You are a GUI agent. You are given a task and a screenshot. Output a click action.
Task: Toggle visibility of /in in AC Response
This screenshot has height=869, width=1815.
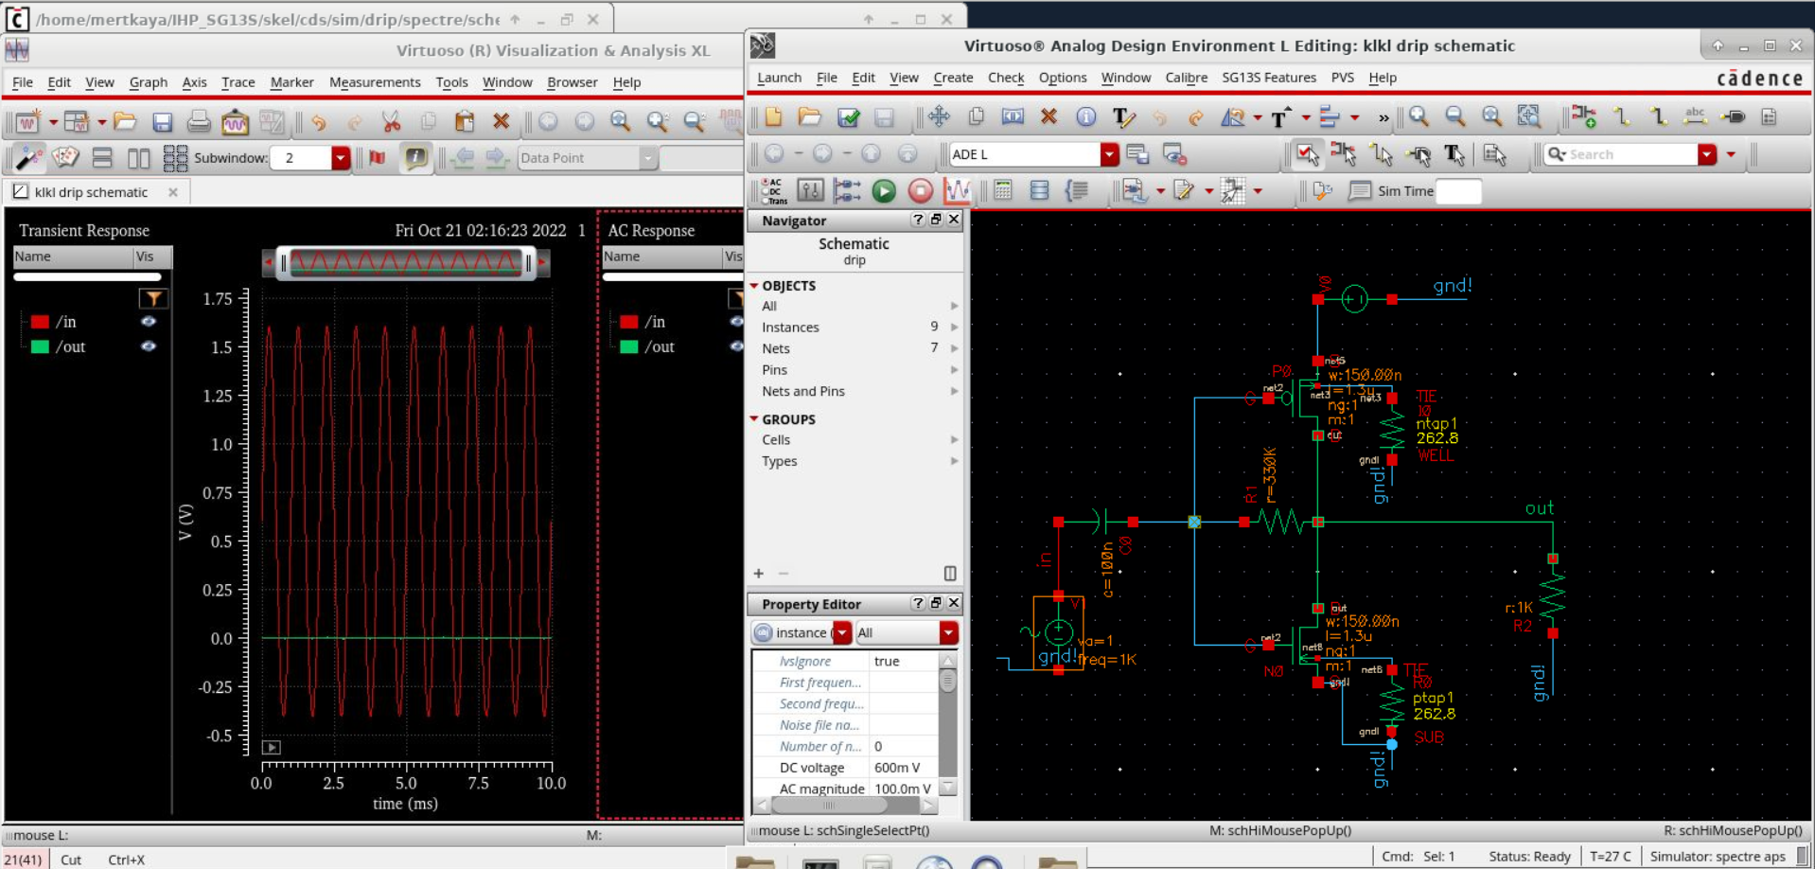(736, 322)
